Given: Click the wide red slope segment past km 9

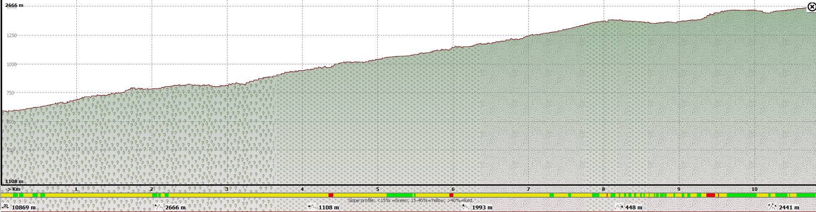Looking at the screenshot, I should click(711, 196).
